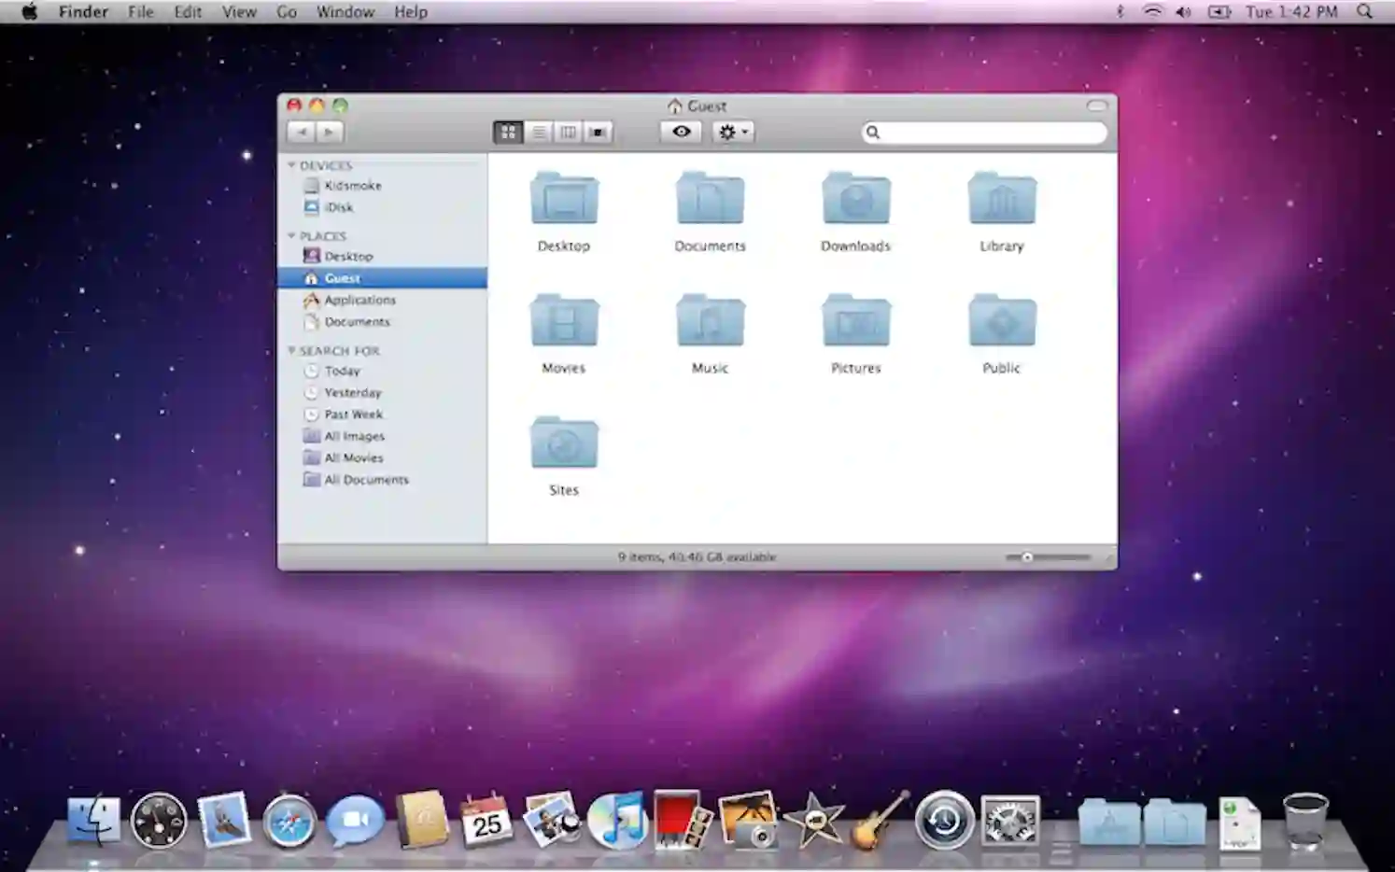Click the Spotlight magnifier in the menu bar
This screenshot has height=872, width=1395.
tap(1364, 12)
